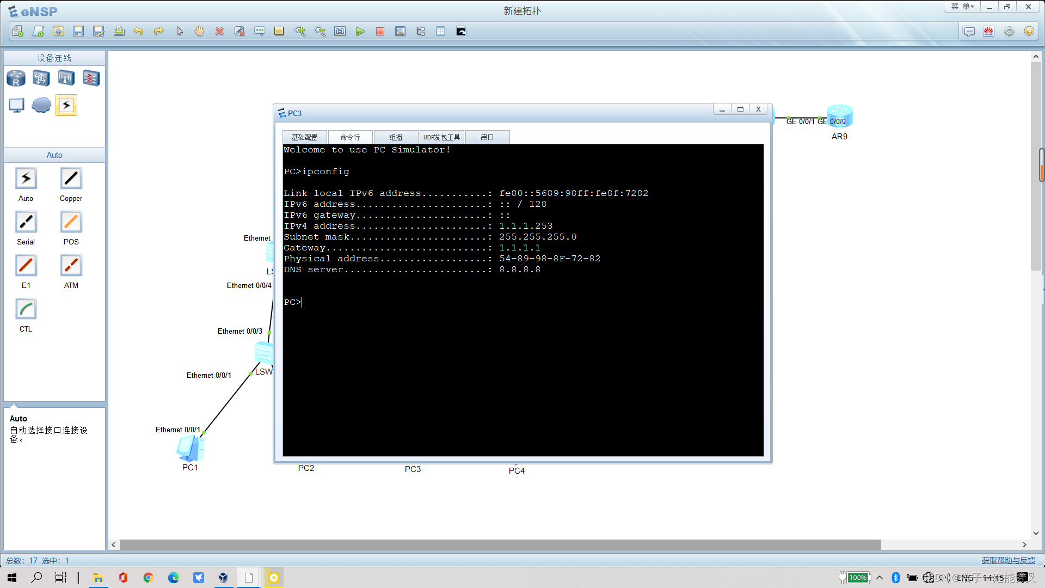
Task: Open the 菜单 dropdown menu
Action: (962, 7)
